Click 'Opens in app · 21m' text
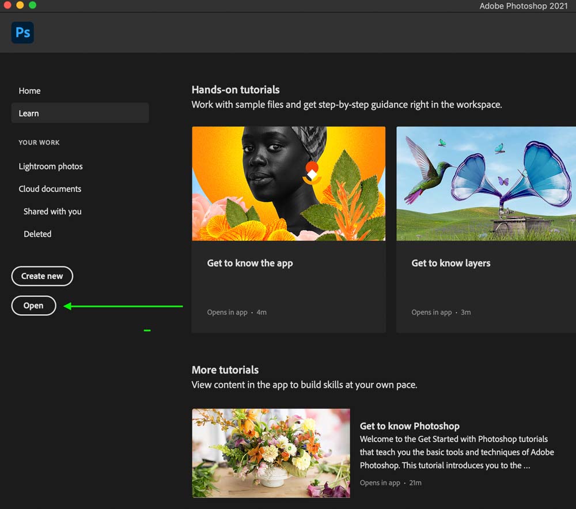The image size is (576, 509). (391, 483)
